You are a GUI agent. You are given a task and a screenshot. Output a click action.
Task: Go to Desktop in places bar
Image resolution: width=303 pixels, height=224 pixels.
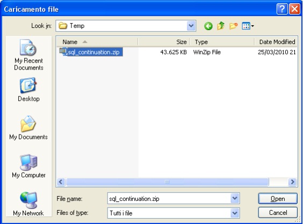pyautogui.click(x=28, y=89)
